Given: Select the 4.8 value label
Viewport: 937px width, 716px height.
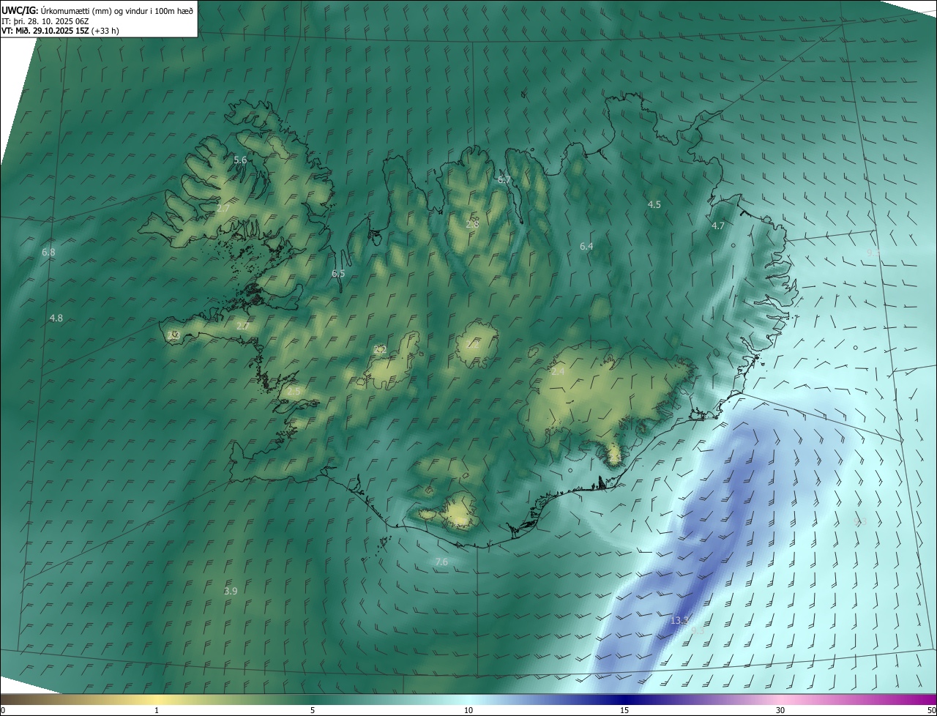Looking at the screenshot, I should click(x=56, y=318).
